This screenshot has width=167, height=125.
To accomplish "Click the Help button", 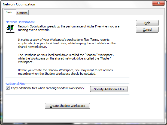I will pyautogui.click(x=147, y=23).
